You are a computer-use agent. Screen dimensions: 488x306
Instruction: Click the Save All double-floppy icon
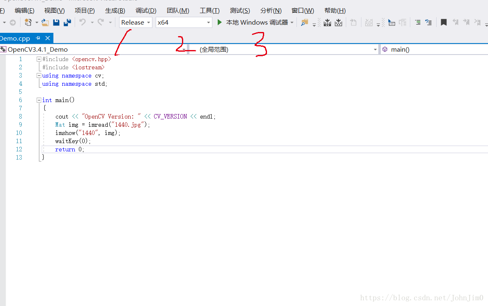[x=67, y=23]
